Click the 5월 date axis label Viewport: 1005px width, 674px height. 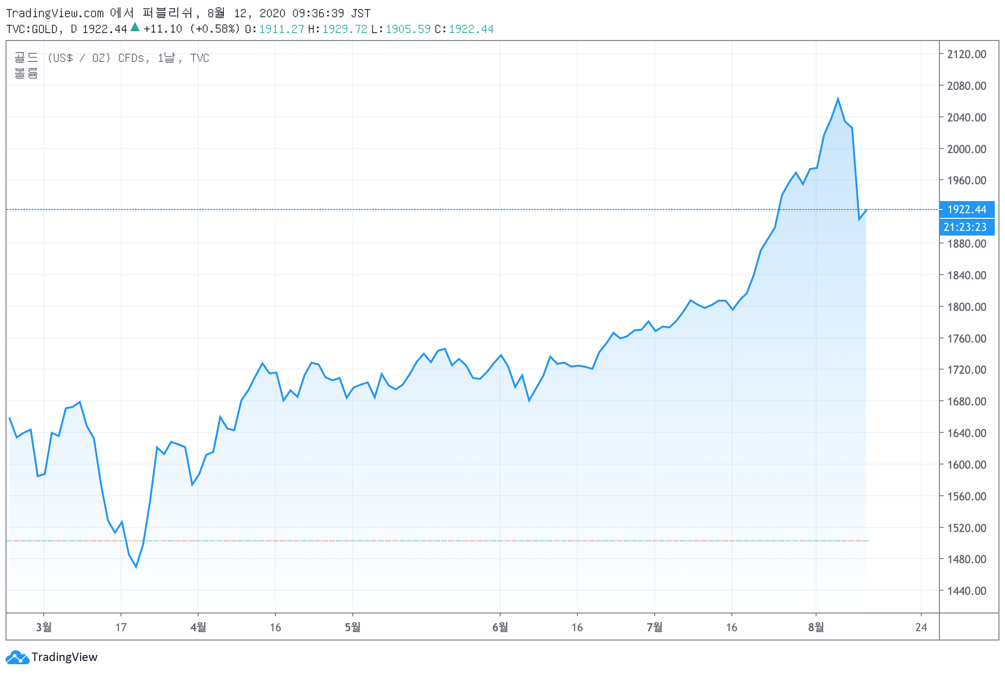[x=353, y=627]
